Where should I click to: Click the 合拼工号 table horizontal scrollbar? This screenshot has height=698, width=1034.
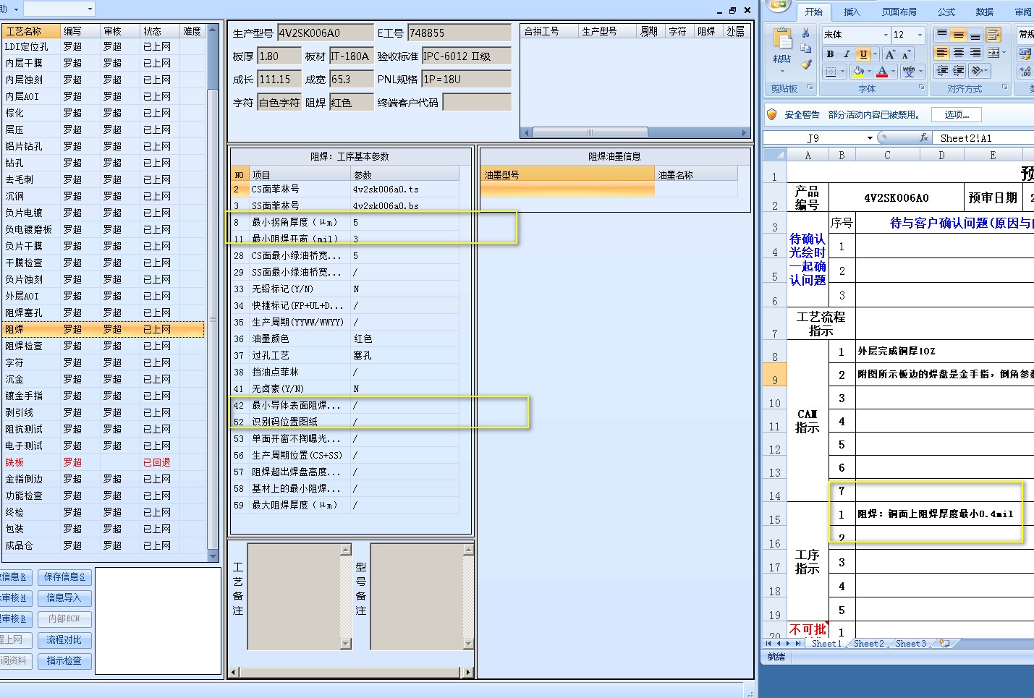(x=635, y=132)
